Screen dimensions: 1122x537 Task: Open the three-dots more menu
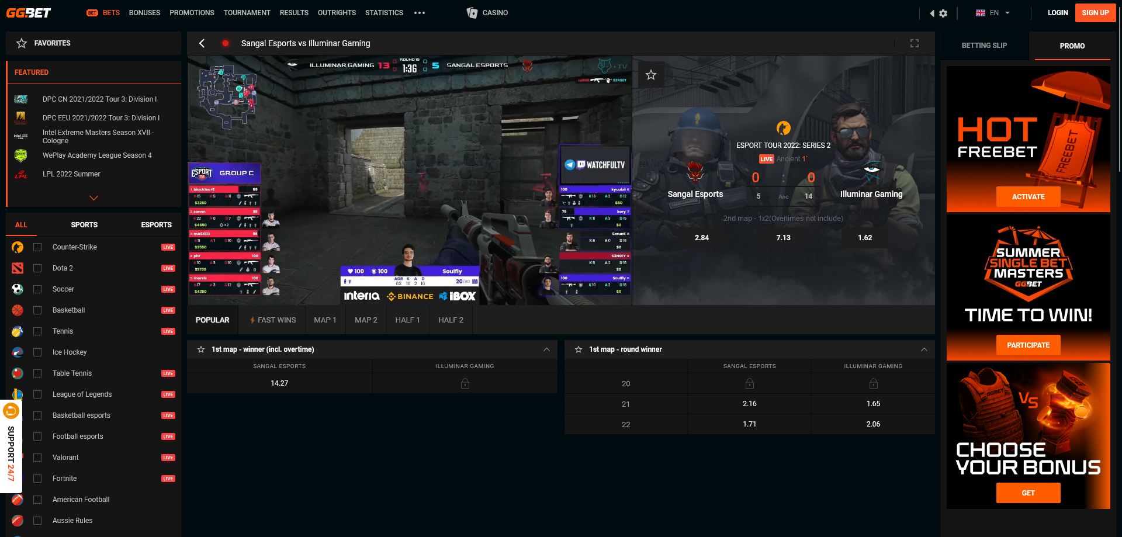click(420, 13)
